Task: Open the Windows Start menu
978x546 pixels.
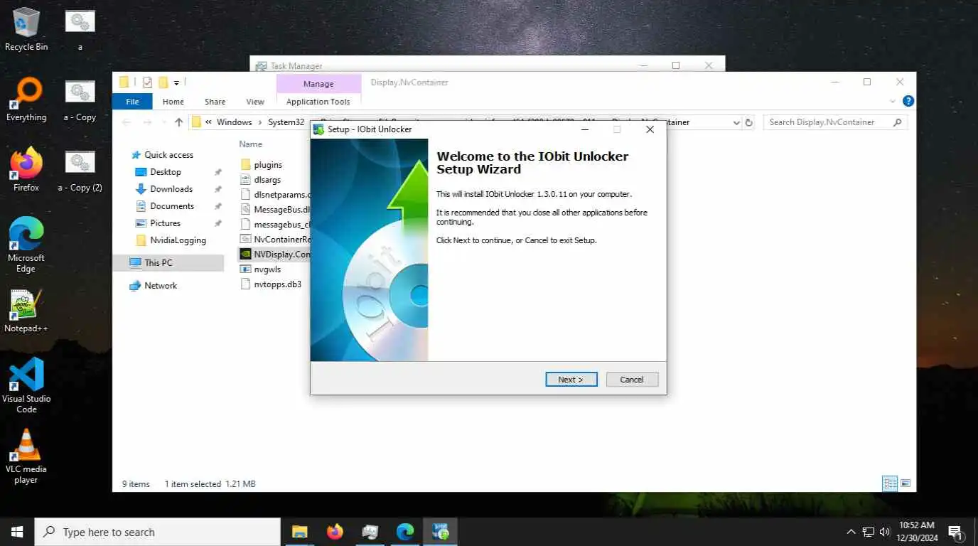Action: (17, 532)
